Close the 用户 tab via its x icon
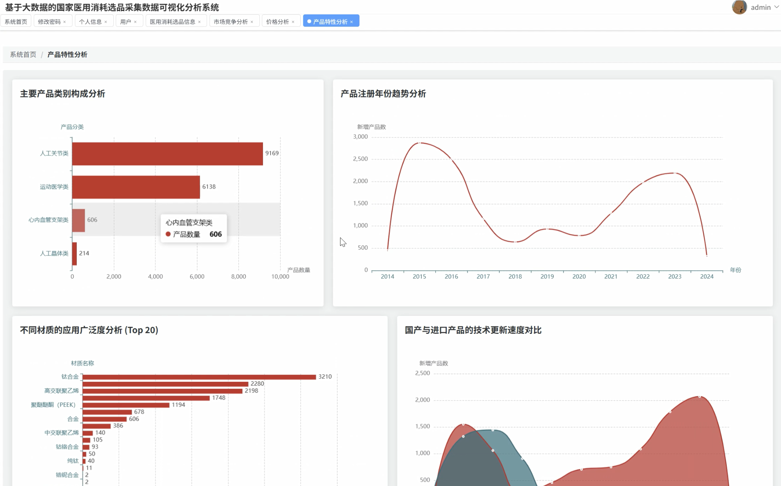This screenshot has width=781, height=486. [x=136, y=22]
